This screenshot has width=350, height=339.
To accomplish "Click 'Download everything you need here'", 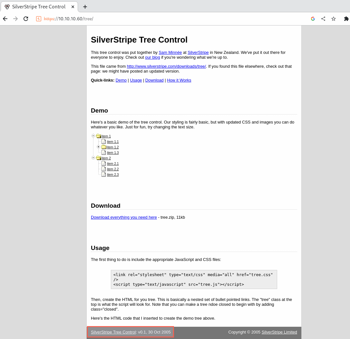I will tap(124, 217).
